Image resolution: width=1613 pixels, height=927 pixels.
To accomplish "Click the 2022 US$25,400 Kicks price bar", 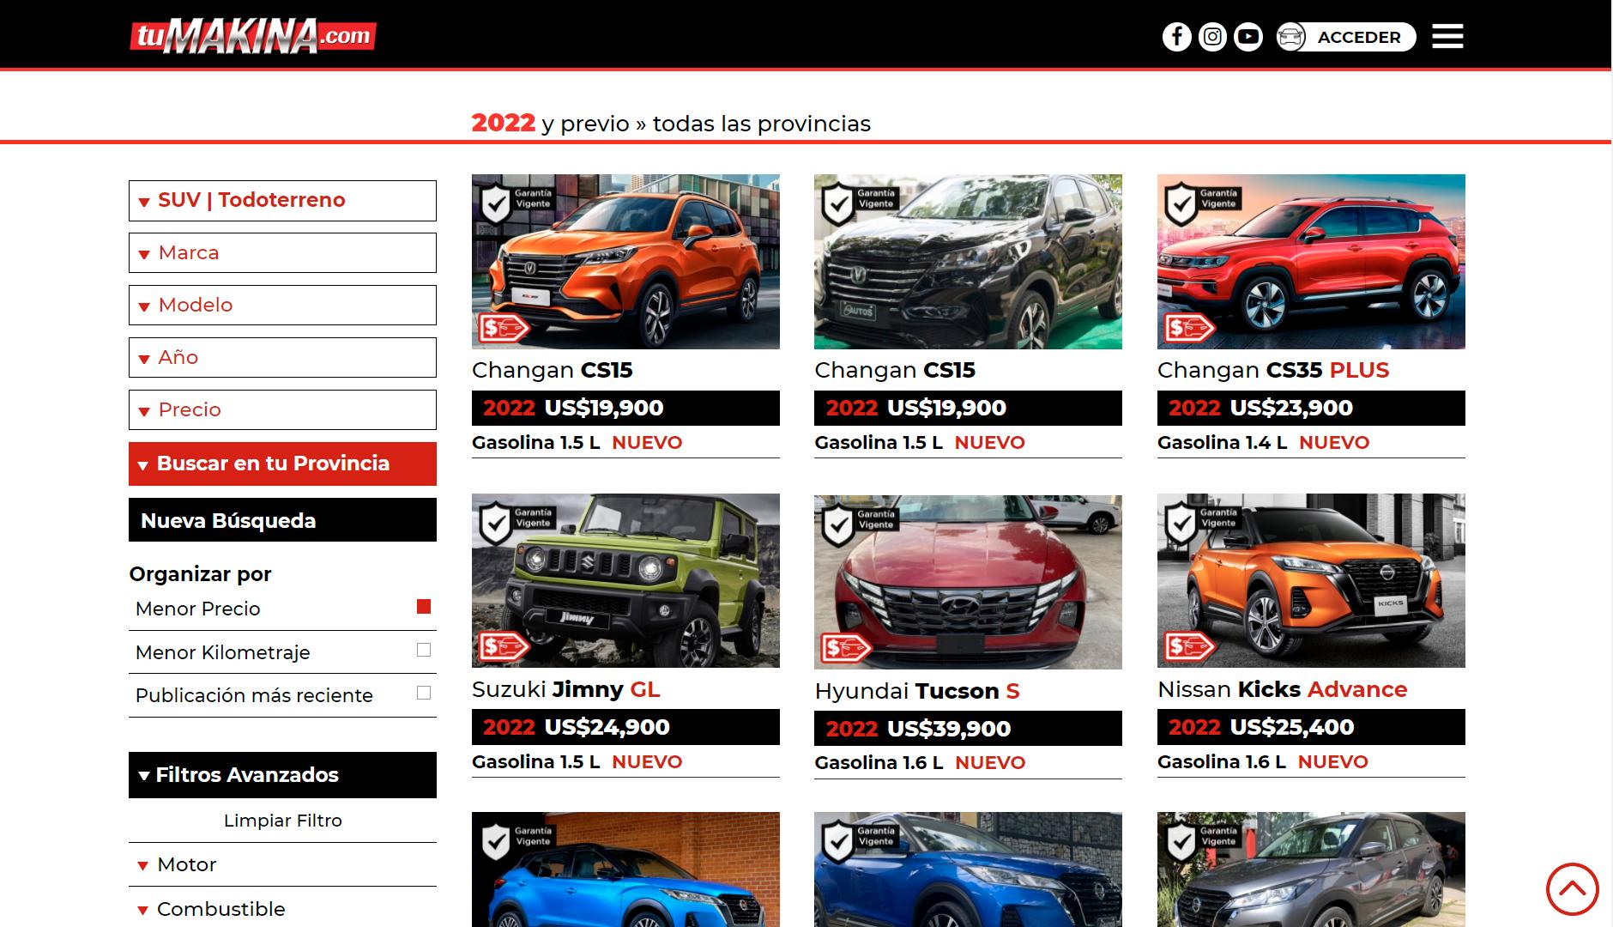I will [x=1311, y=727].
